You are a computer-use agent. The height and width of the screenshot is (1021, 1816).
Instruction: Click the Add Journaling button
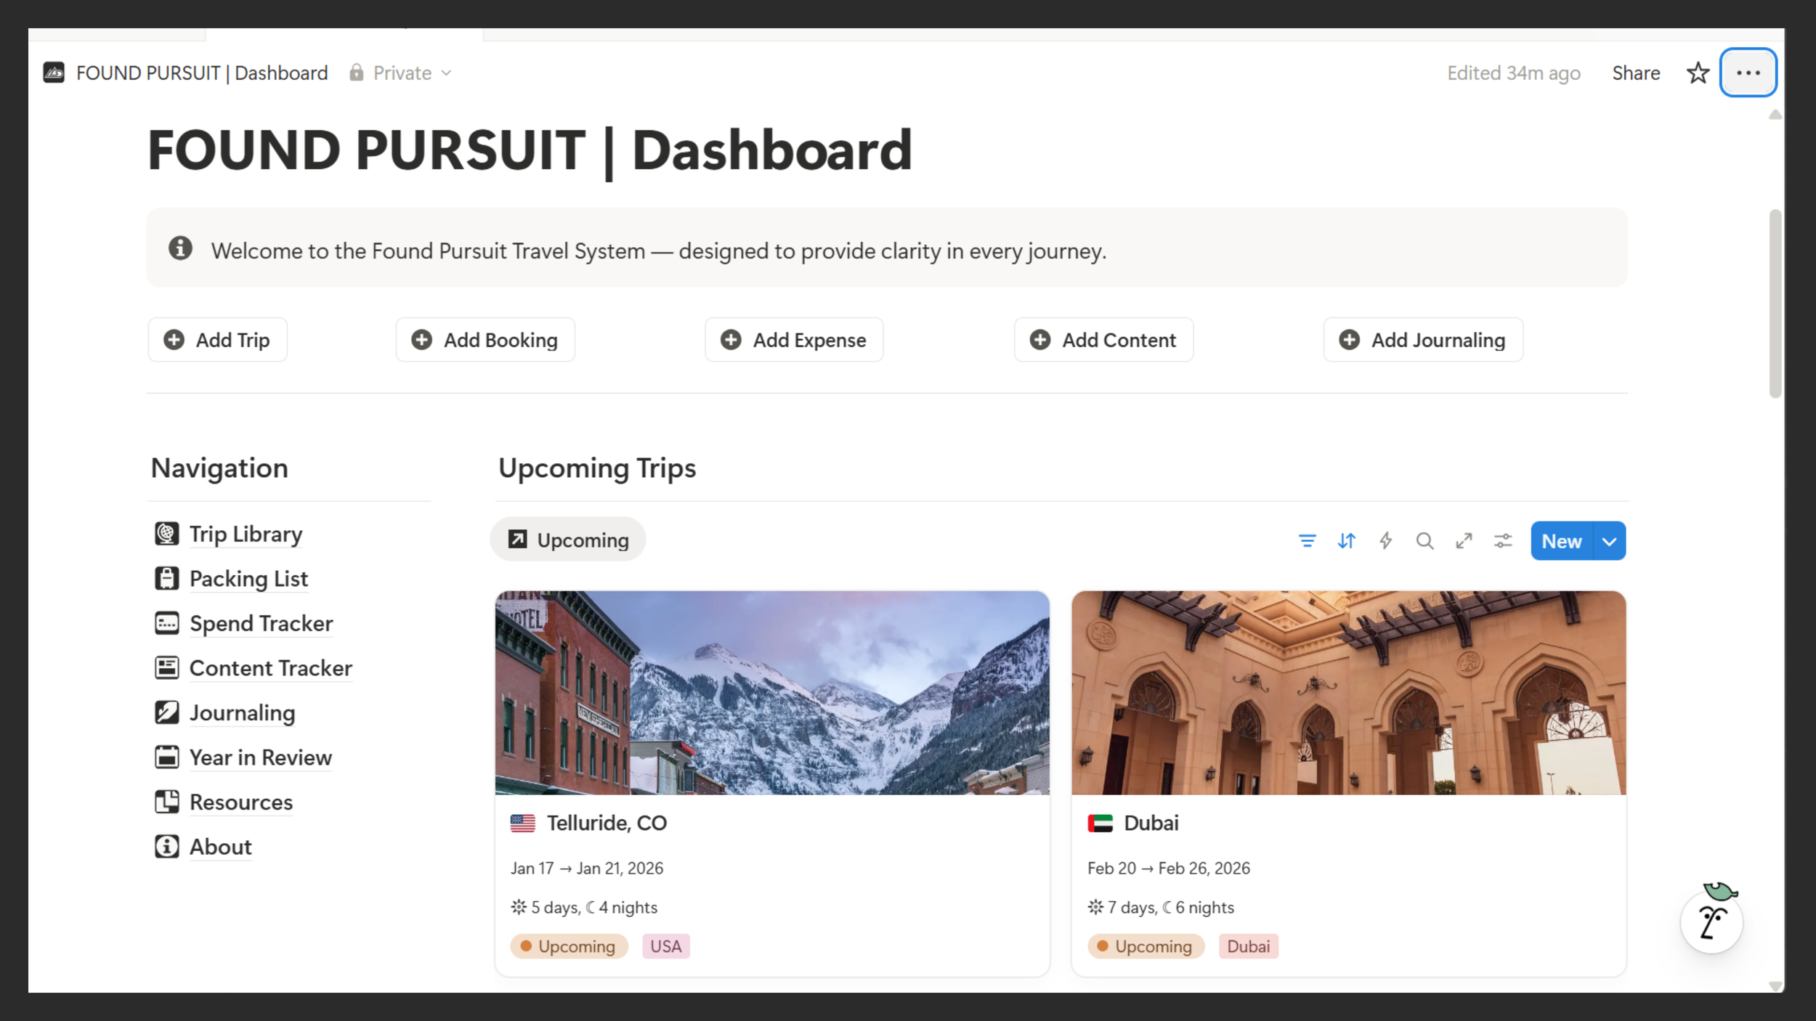coord(1423,340)
